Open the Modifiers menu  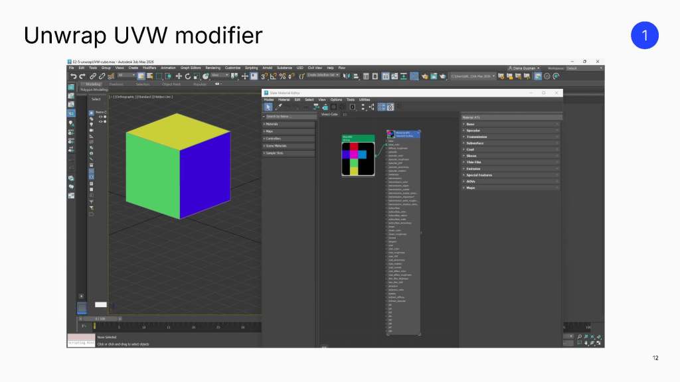click(149, 68)
